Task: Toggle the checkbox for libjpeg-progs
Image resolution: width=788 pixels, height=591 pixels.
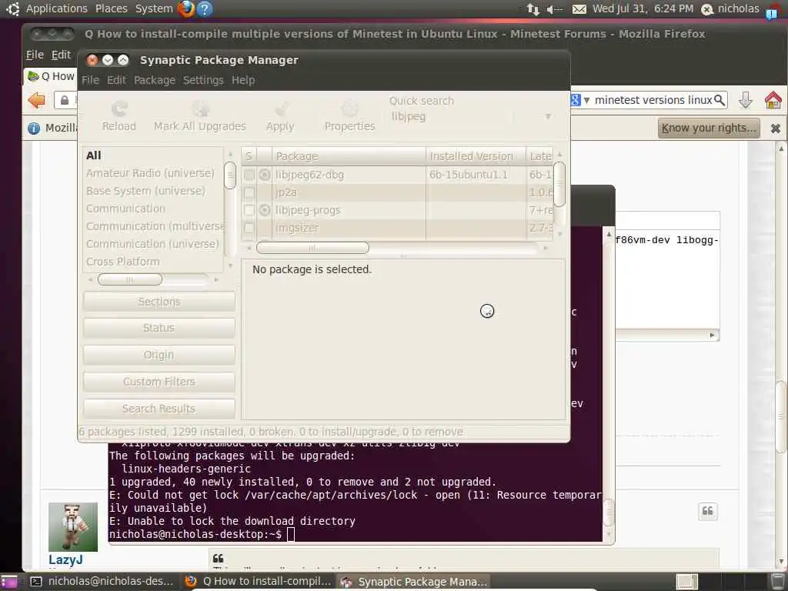Action: 249,210
